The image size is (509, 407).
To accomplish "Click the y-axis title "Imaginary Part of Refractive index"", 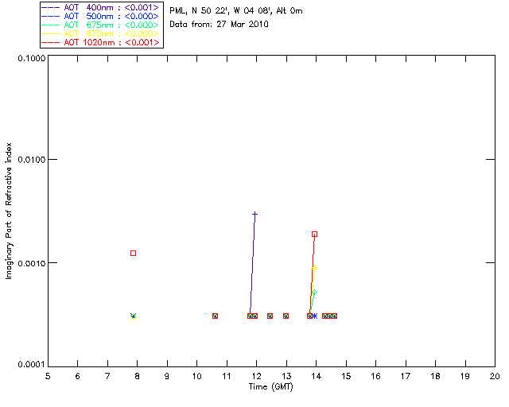I will pyautogui.click(x=9, y=211).
